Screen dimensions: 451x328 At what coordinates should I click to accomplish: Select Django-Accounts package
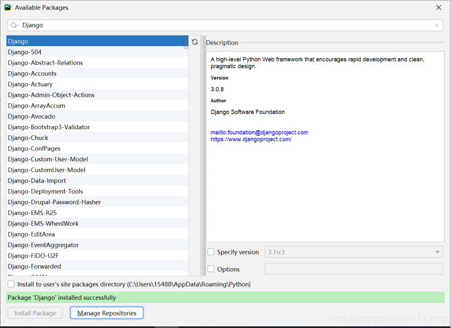tap(97, 73)
